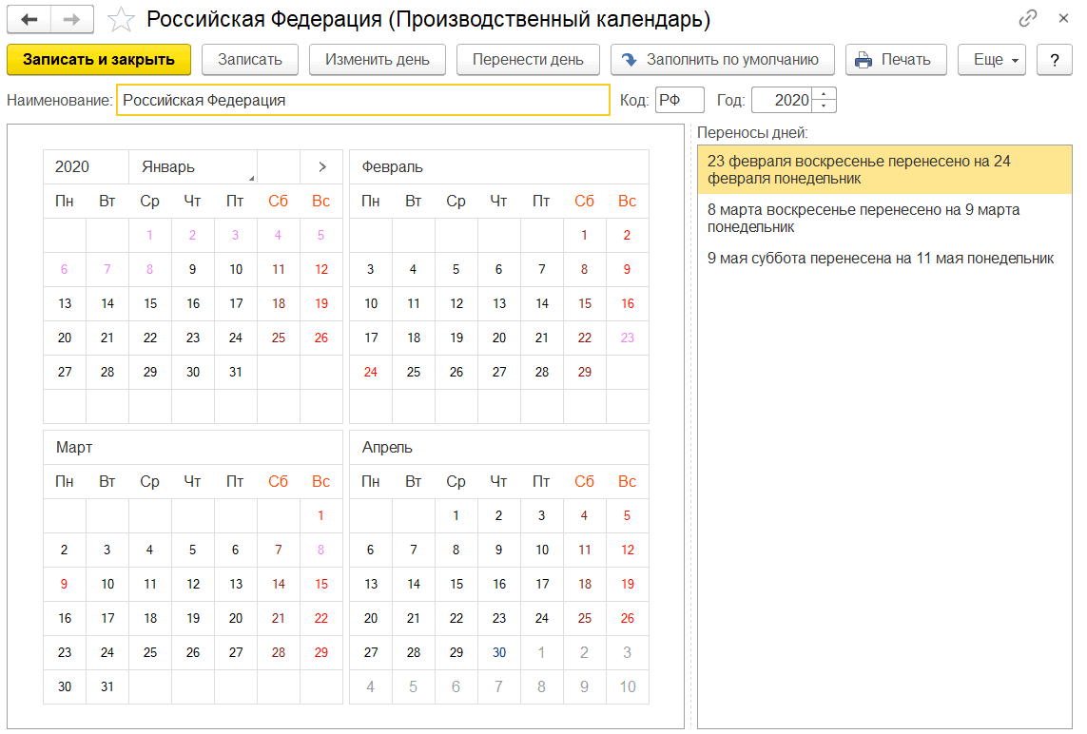Click Заполнить по умолчанию with arrow icon
This screenshot has width=1087, height=734.
[x=723, y=59]
